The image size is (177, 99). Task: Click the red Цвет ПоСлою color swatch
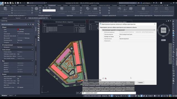click(x=18, y=29)
